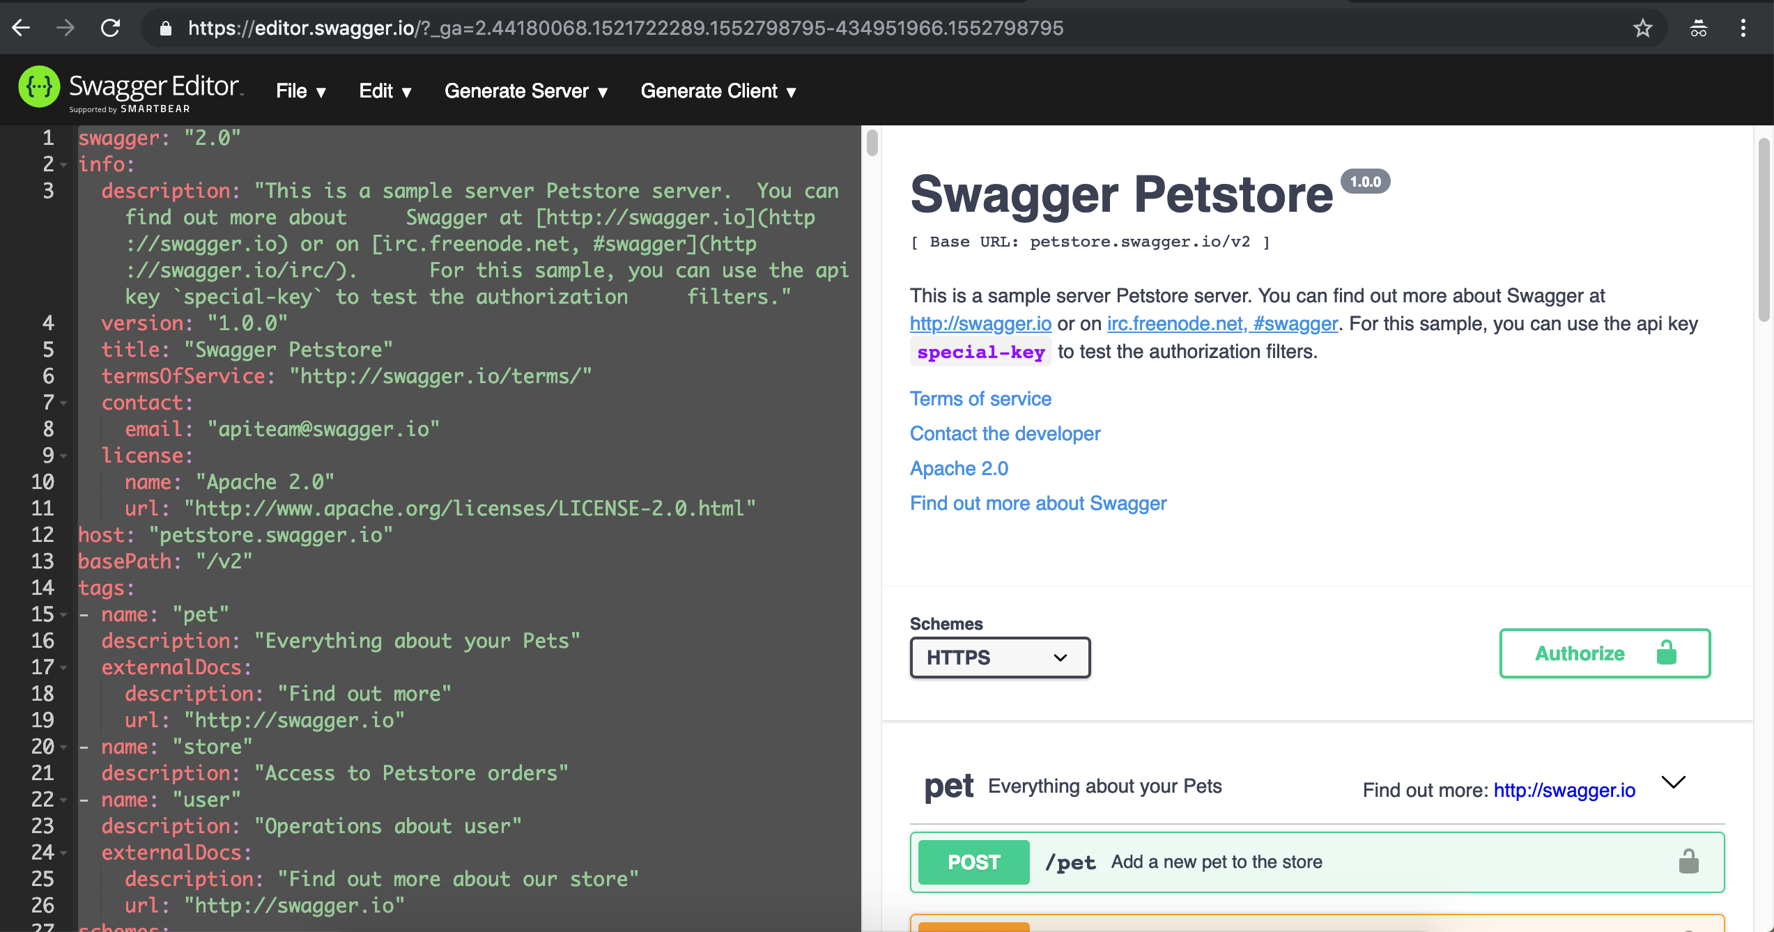Click the editor pane vertical scrollbar
The width and height of the screenshot is (1774, 932).
coord(872,144)
